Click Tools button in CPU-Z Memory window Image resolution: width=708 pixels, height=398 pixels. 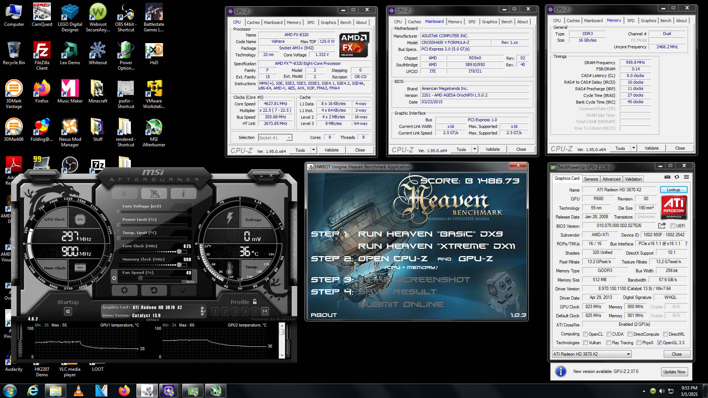(620, 148)
